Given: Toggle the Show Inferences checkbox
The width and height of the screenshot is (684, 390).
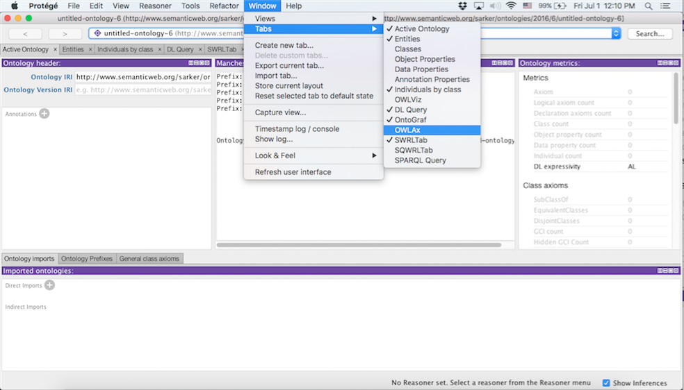Looking at the screenshot, I should pyautogui.click(x=606, y=383).
